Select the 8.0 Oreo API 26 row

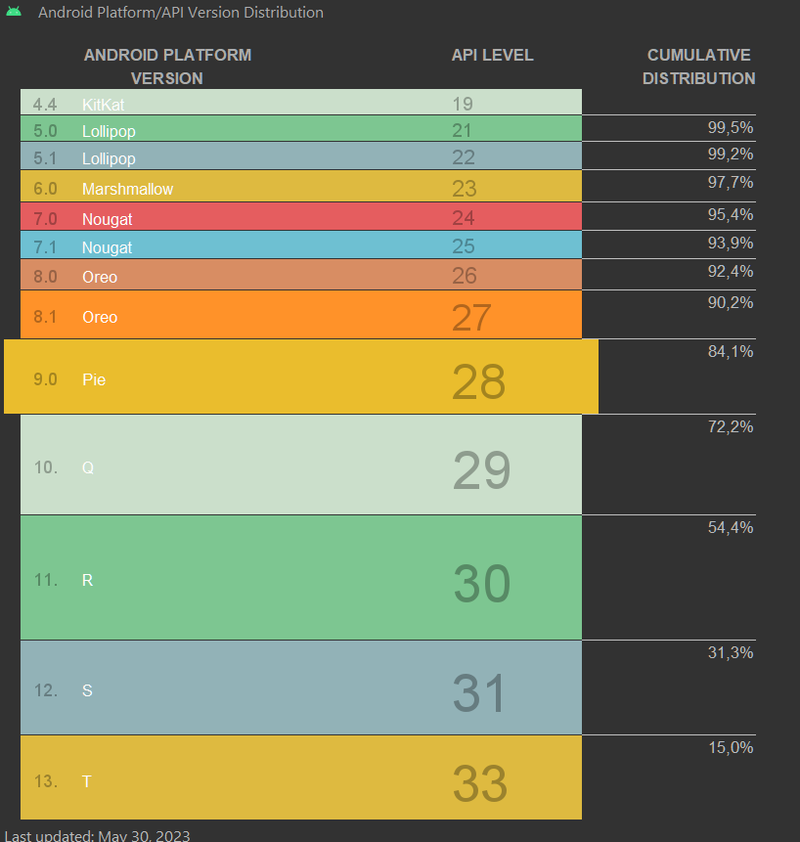[x=300, y=276]
